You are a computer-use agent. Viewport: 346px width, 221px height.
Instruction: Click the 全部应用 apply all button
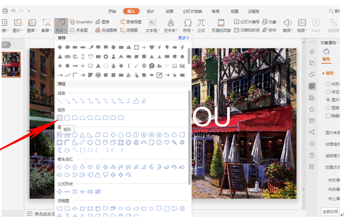point(330,211)
